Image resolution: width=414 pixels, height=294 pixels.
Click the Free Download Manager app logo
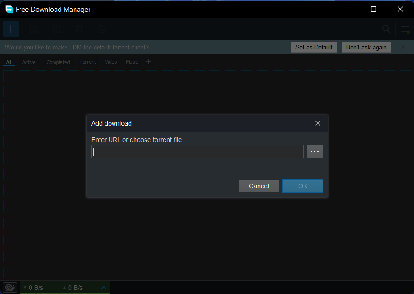pyautogui.click(x=9, y=9)
